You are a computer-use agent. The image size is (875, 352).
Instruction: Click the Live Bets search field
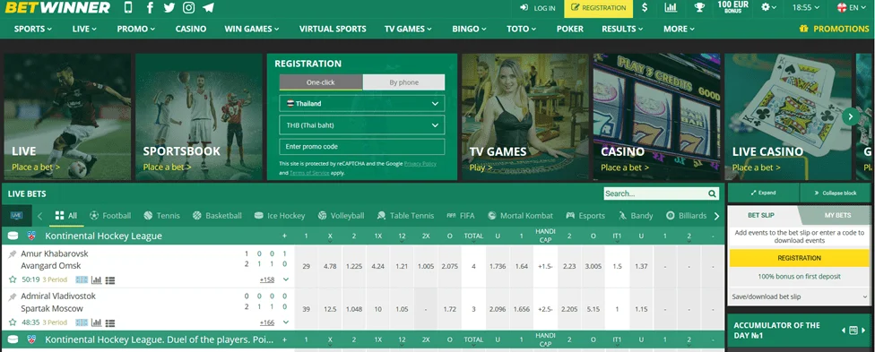[x=655, y=193]
